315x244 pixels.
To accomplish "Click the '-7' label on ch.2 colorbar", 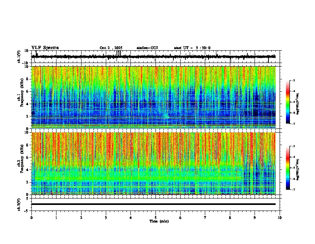I will tap(293, 189).
